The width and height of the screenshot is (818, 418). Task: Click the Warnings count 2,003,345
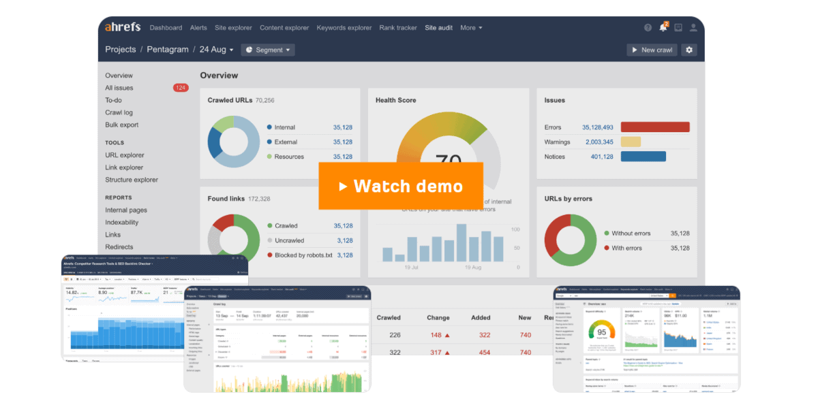[x=599, y=142]
